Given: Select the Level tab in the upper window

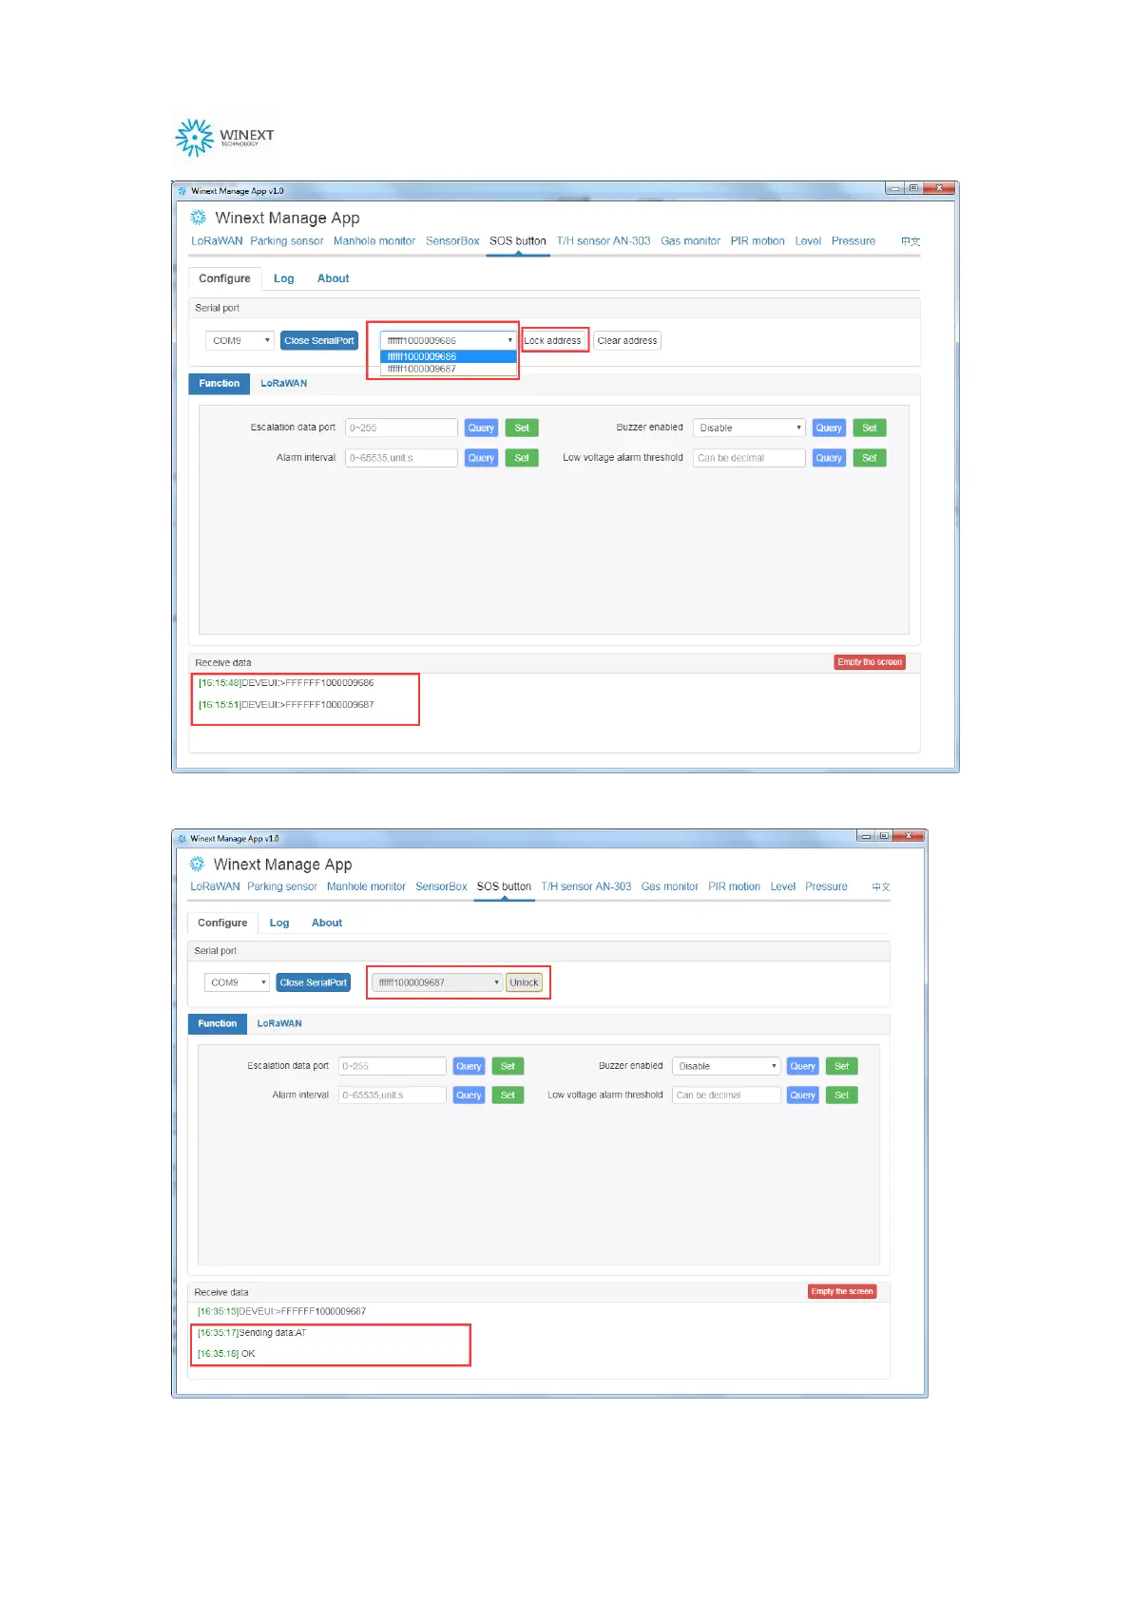Looking at the screenshot, I should point(808,241).
